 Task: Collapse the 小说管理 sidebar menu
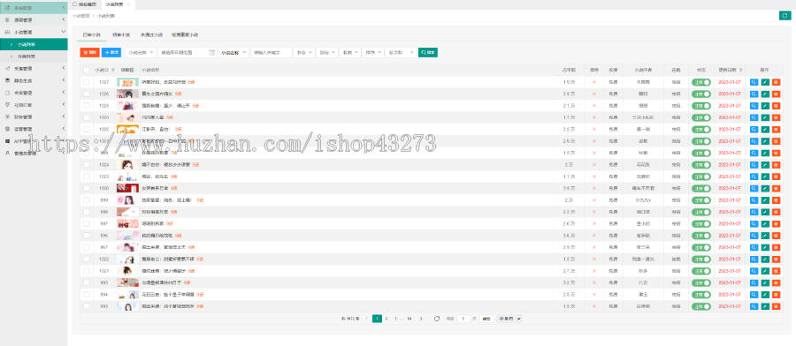pos(34,32)
